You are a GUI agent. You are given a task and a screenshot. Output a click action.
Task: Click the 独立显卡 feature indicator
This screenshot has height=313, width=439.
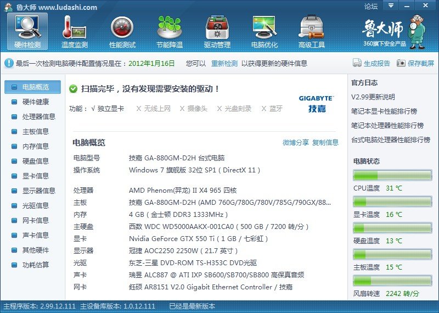click(108, 109)
